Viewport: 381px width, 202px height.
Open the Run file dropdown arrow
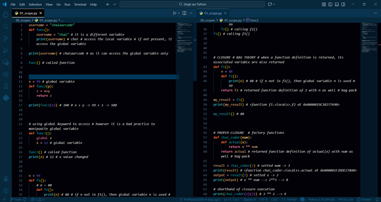pos(179,13)
